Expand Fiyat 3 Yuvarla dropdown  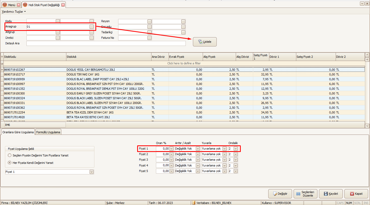(225, 160)
